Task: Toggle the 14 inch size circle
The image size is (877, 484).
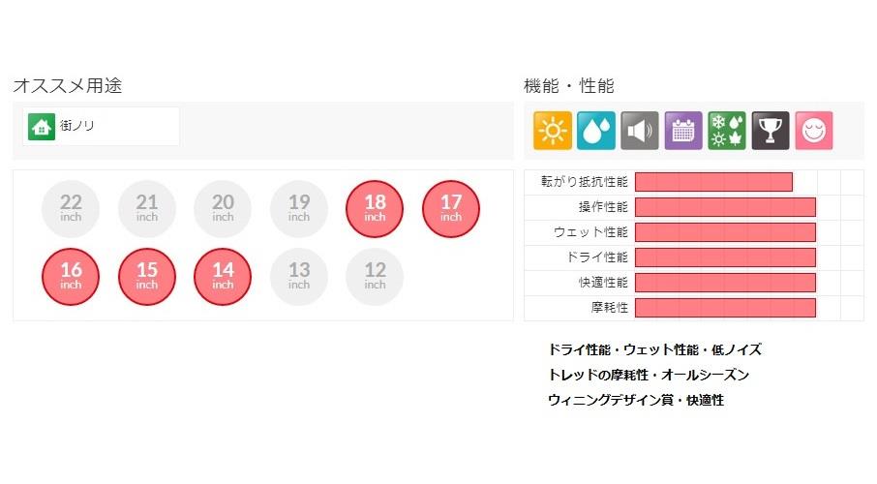Action: [223, 277]
